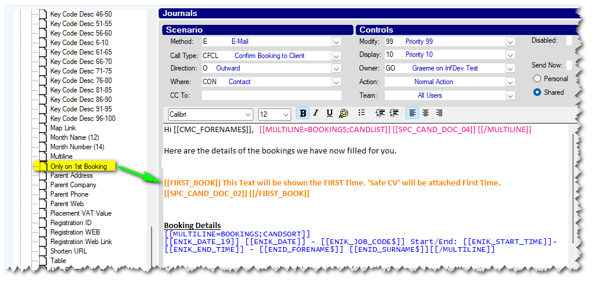Select Key Code Desc 71-75 item
This screenshot has height=282, width=592.
point(81,71)
